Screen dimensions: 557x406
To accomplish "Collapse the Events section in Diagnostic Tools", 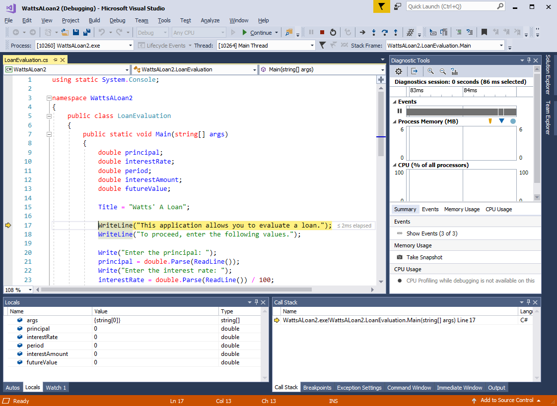I will (394, 102).
